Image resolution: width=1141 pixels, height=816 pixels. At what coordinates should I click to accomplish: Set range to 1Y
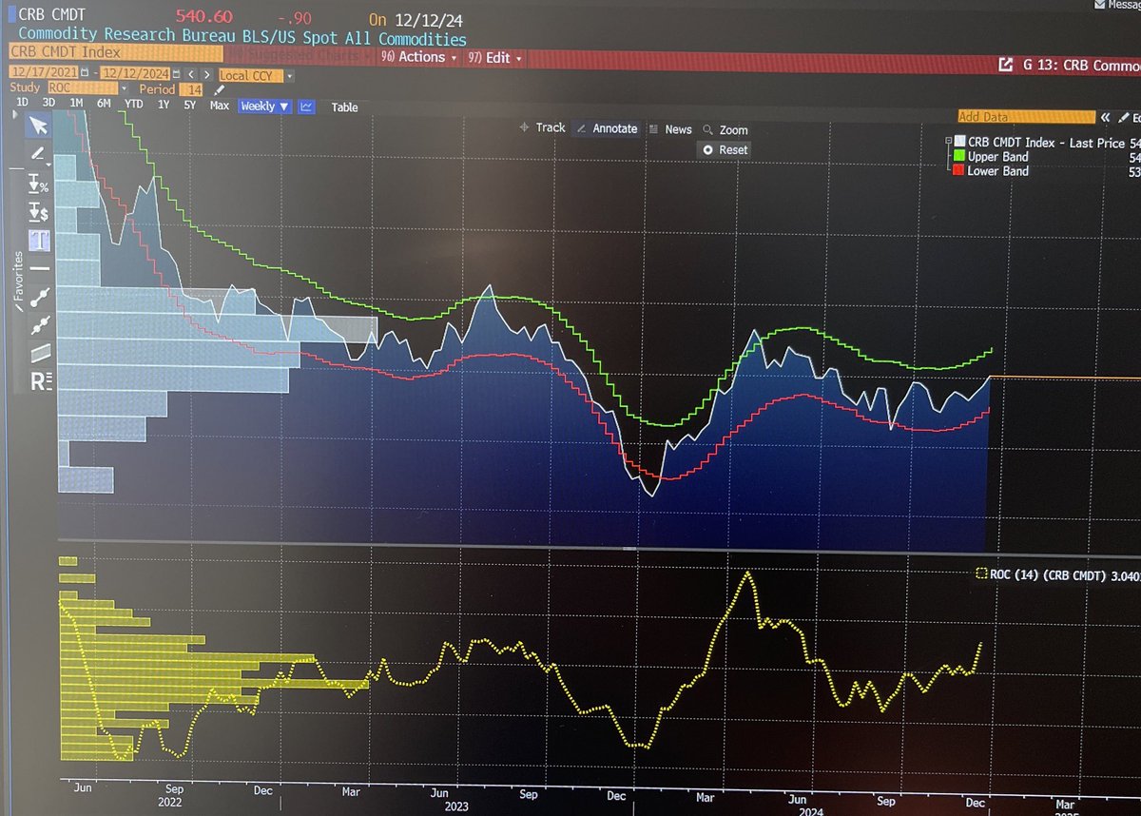[x=164, y=105]
